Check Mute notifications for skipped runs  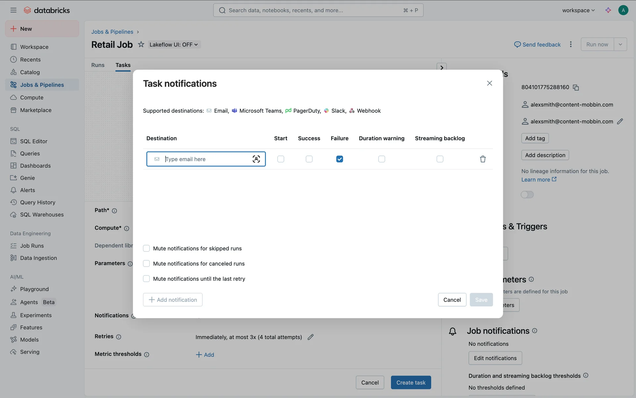[146, 248]
